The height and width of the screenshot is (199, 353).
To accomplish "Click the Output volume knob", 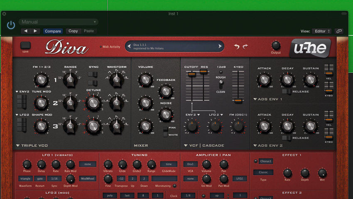I will 276,45.
